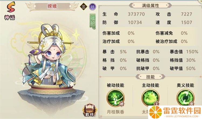Click the dark diamond 三 rank icon
Screen dimensions: 202x119
(x=83, y=6)
